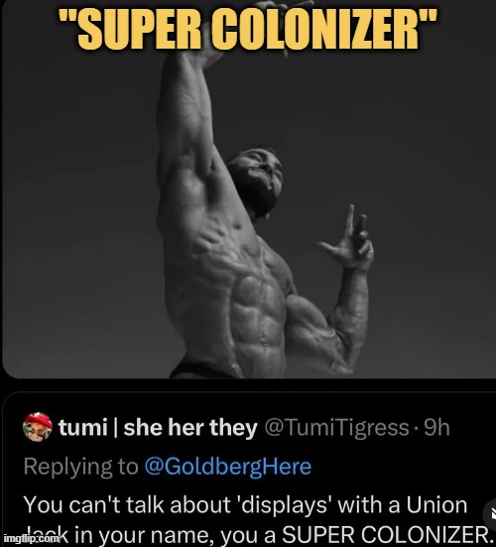Viewport: 496px width, 547px height.
Task: Open tumi's round profile avatar
Action: pos(38,427)
